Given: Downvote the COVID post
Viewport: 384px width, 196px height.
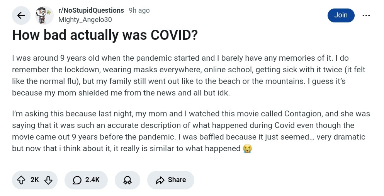Looking at the screenshot, I should pyautogui.click(x=48, y=180).
